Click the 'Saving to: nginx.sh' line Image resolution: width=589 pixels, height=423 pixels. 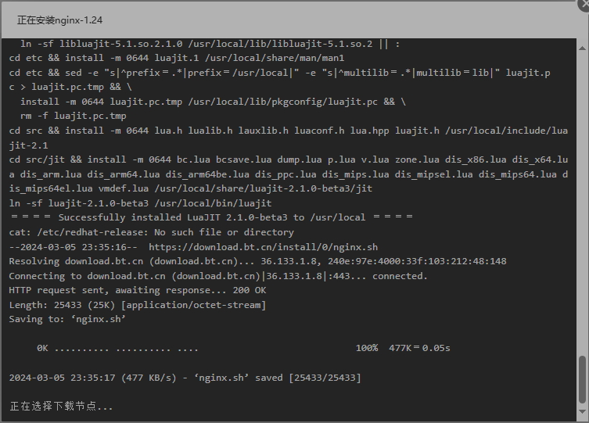[x=67, y=319]
